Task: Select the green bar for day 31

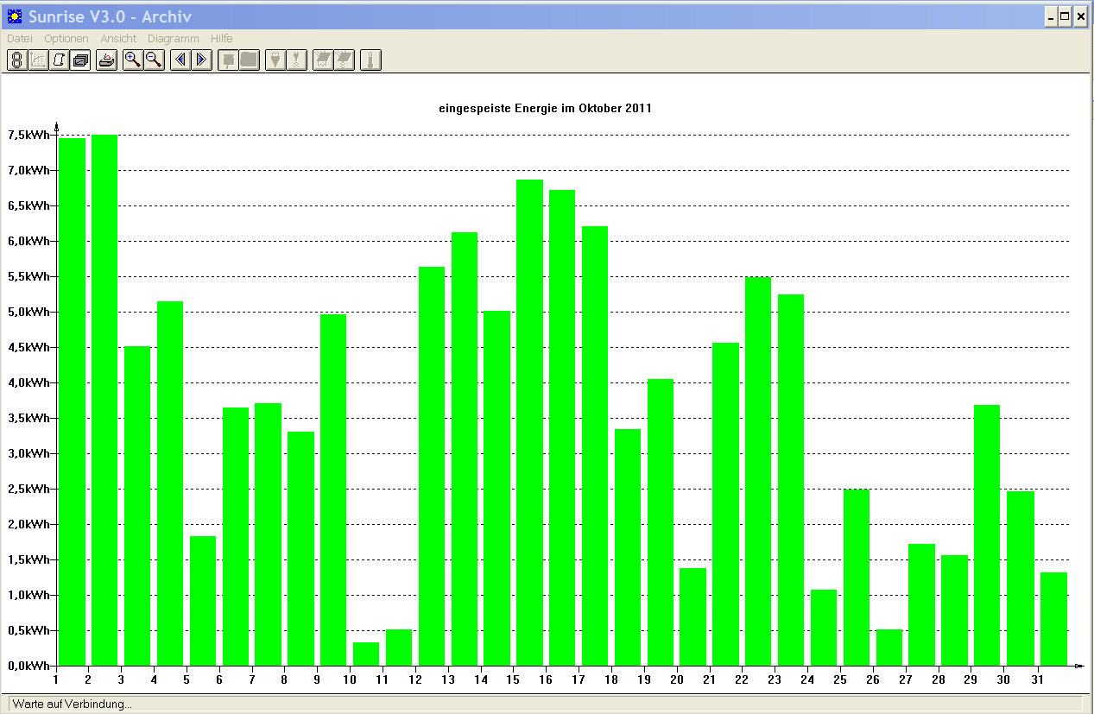Action: [x=1053, y=619]
